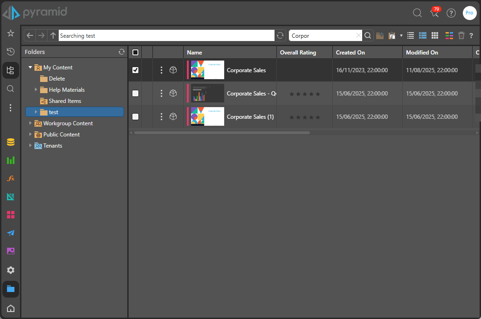Viewport: 481px width, 319px height.
Task: Open the orange formula fx module
Action: point(11,178)
